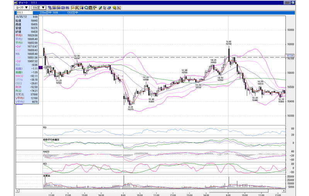Click the chart settings tree icon
This screenshot has height=196, width=309.
50,8
